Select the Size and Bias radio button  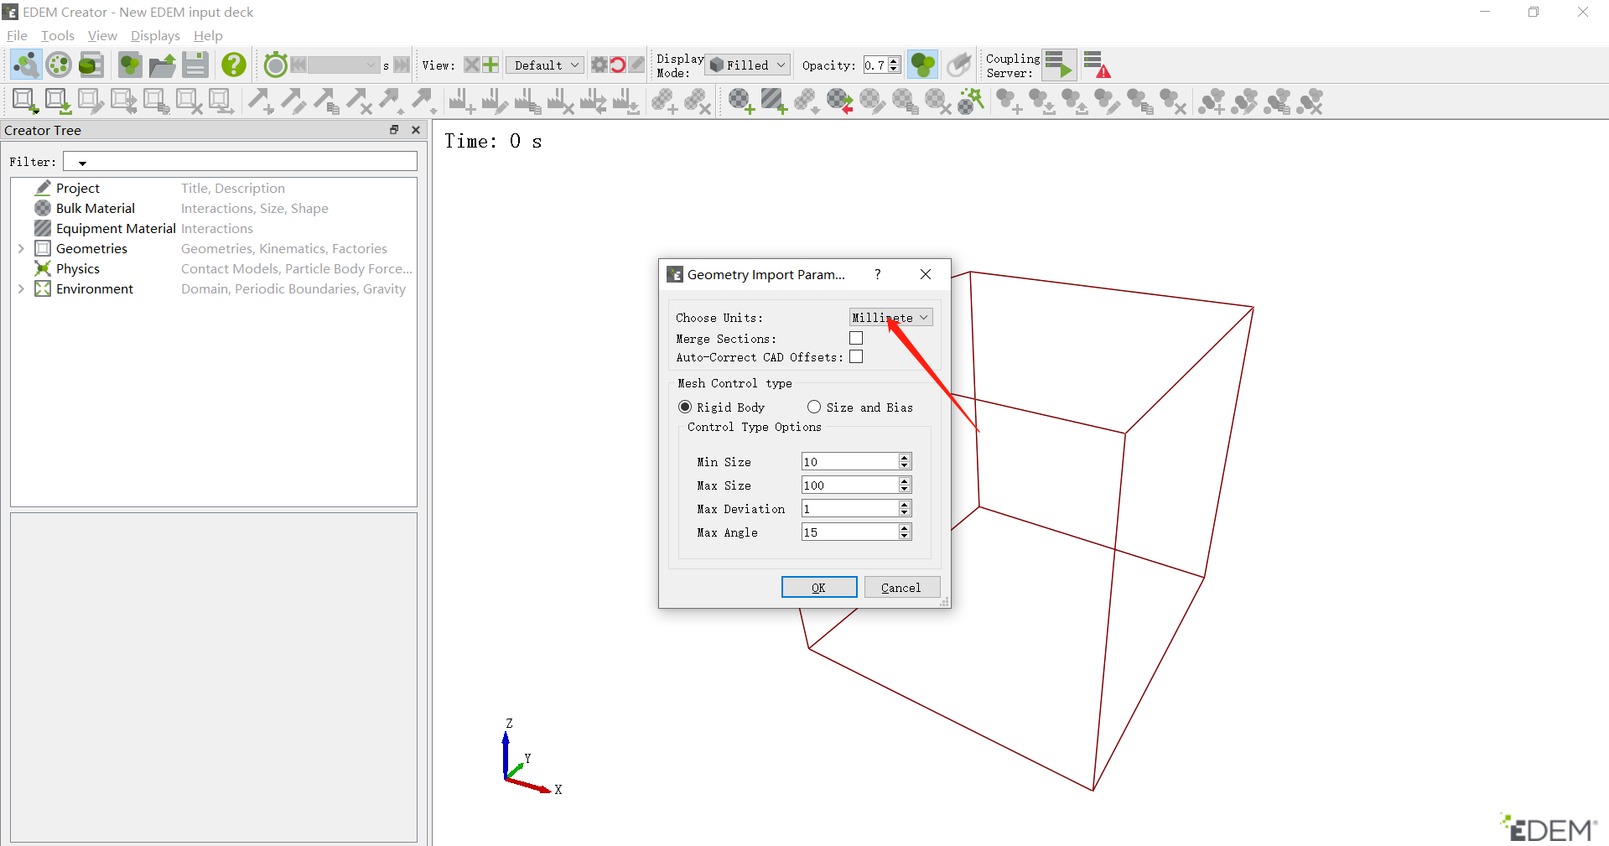(x=813, y=407)
